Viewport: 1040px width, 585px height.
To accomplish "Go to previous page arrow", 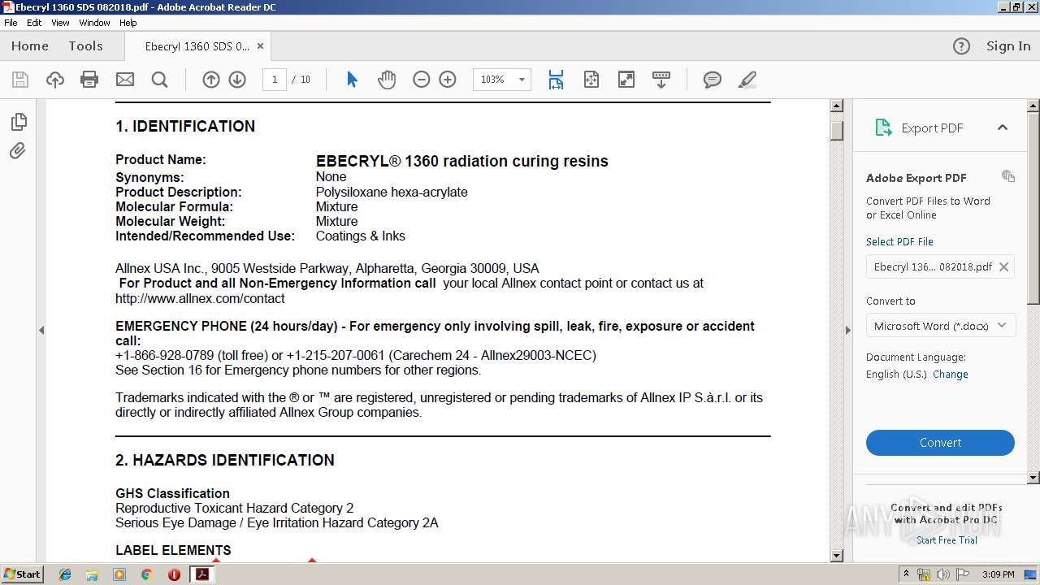I will pyautogui.click(x=211, y=80).
